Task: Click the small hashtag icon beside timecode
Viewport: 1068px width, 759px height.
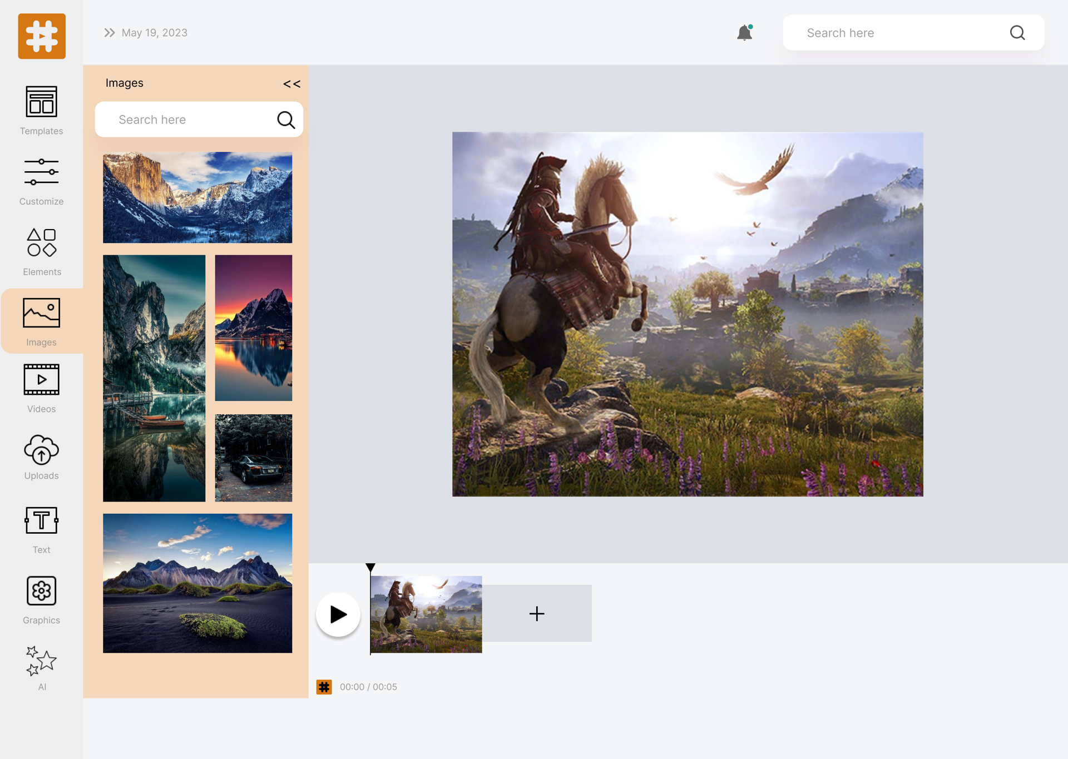Action: tap(324, 687)
